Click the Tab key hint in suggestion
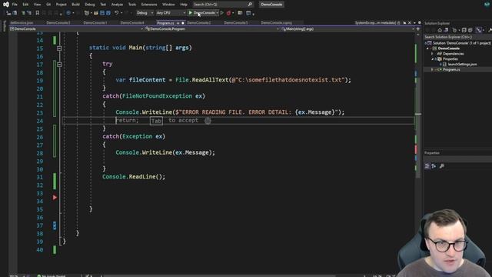Image resolution: width=492 pixels, height=277 pixels. (x=156, y=121)
